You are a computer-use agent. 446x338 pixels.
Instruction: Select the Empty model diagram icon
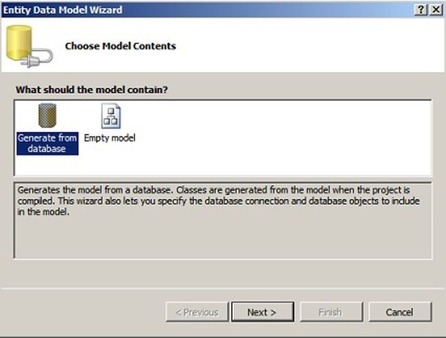coord(110,116)
